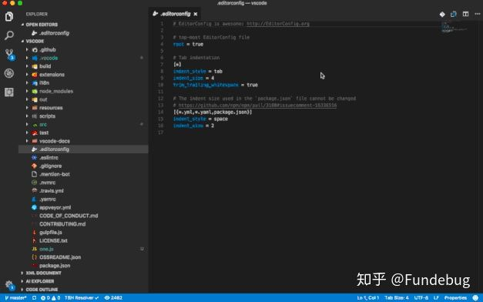Open the Explorer view in activity bar
This screenshot has width=483, height=302.
click(x=9, y=16)
